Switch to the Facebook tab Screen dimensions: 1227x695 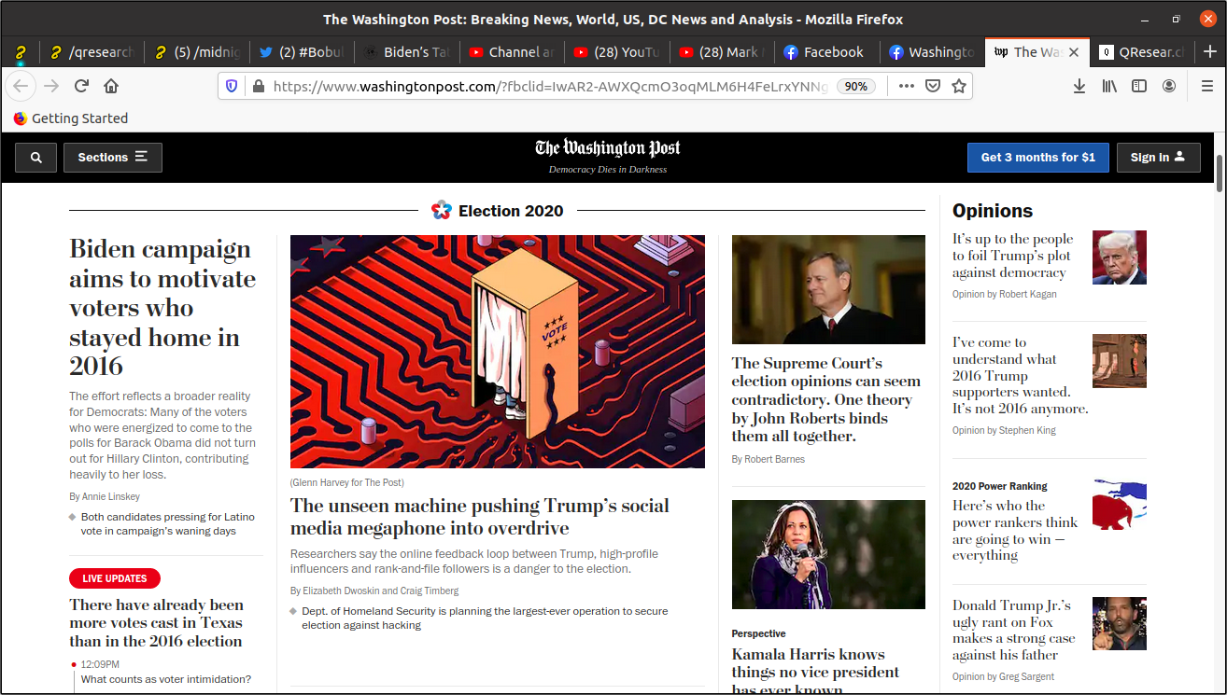point(828,52)
